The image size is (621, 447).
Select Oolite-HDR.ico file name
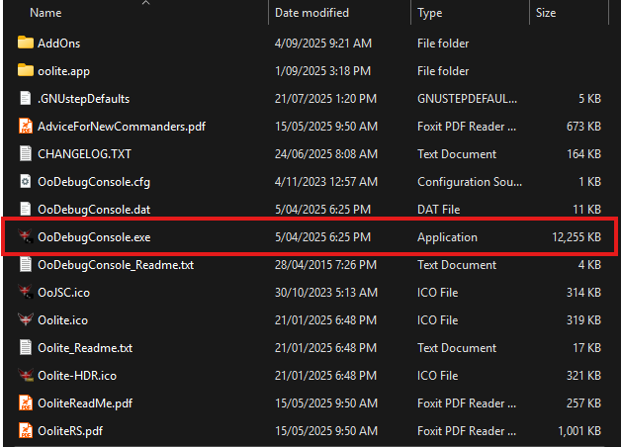point(77,376)
